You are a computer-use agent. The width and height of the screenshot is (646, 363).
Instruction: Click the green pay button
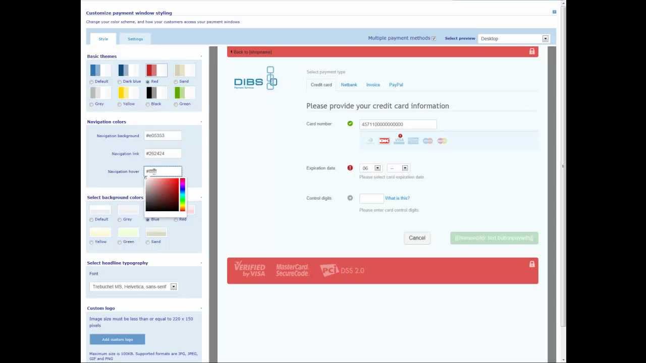point(494,238)
